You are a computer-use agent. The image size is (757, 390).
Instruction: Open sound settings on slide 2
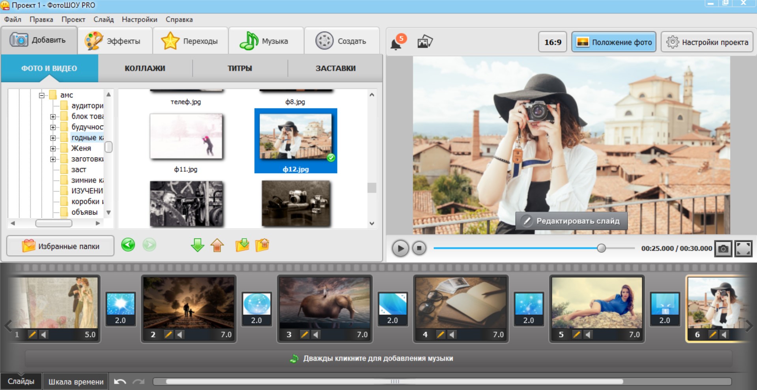(180, 334)
